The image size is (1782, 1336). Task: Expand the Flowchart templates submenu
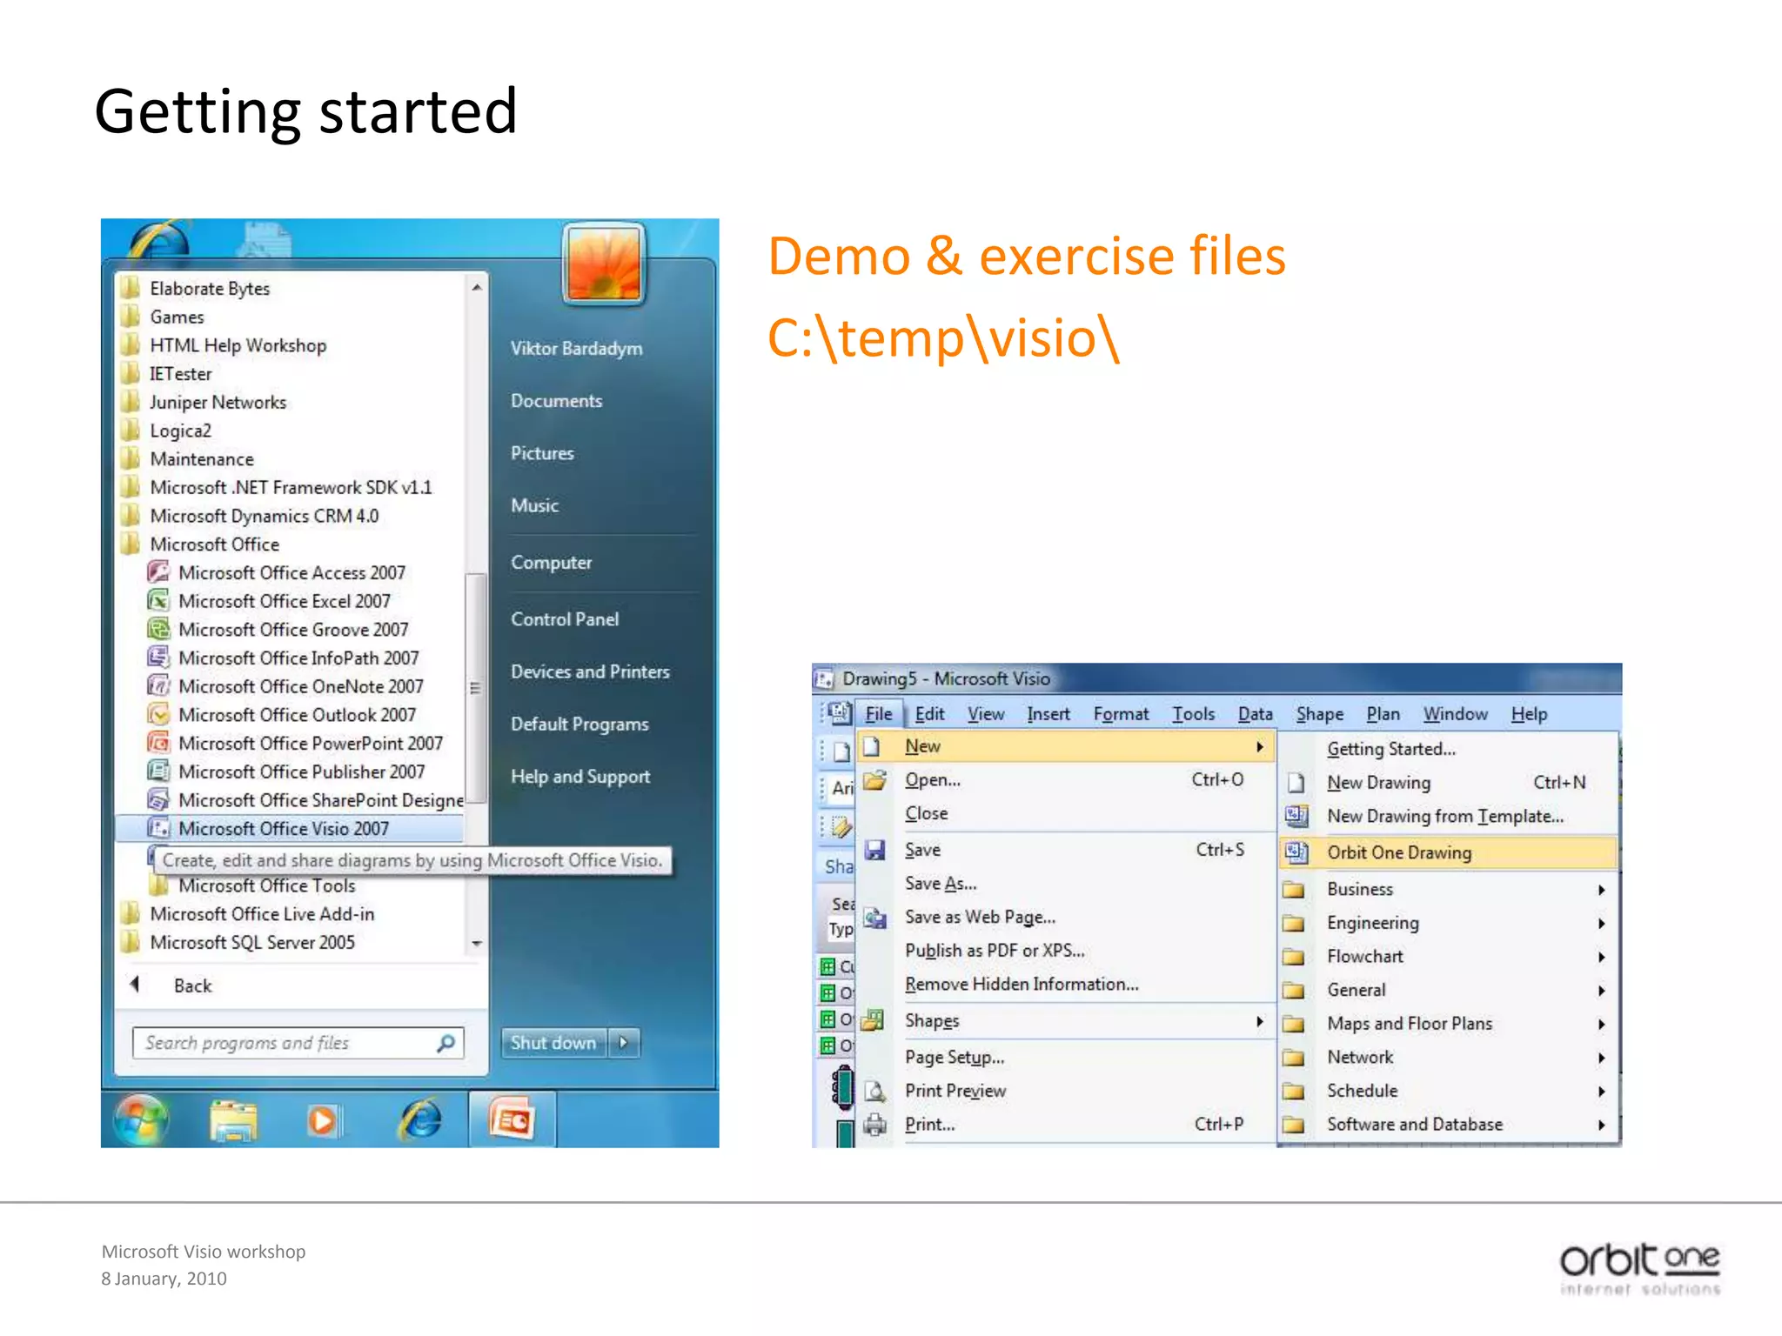1601,957
